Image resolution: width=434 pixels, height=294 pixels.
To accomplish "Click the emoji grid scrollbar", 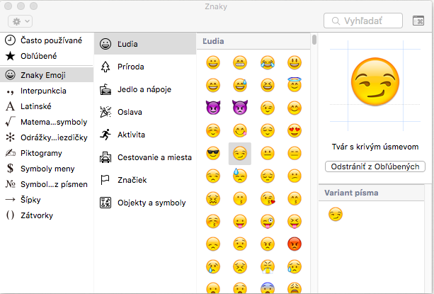I will (314, 40).
